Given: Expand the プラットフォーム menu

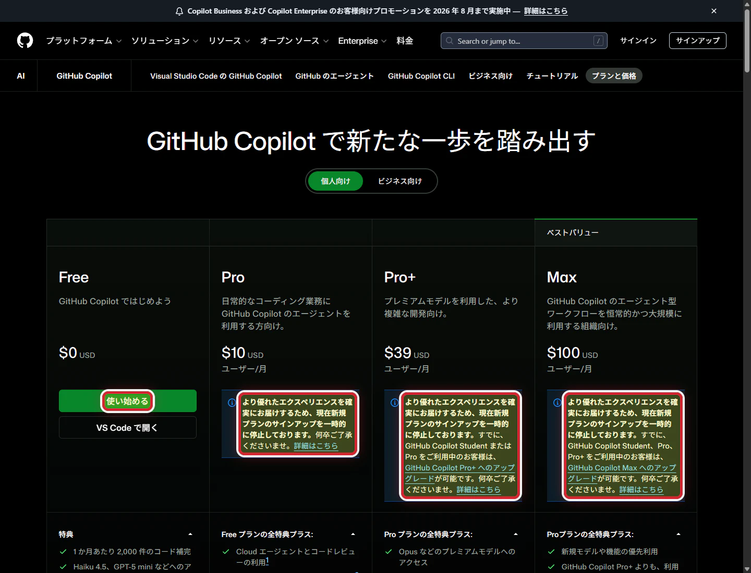Looking at the screenshot, I should point(83,41).
